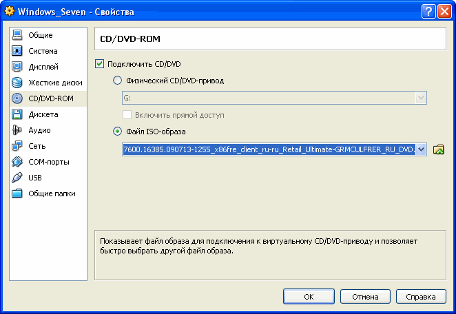Select the Физический CD/DVD-привод radio button

pos(117,81)
